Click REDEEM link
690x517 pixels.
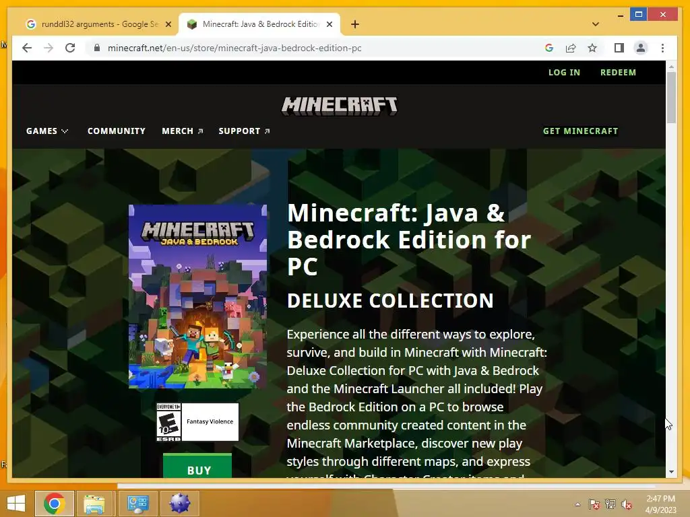(619, 73)
